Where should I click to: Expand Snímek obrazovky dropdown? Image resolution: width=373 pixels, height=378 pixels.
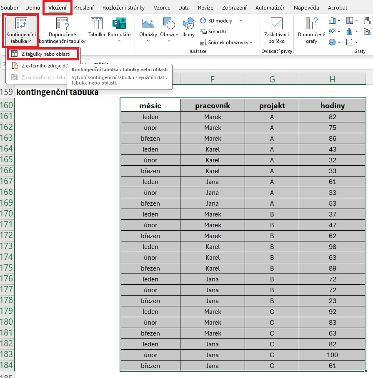pyautogui.click(x=251, y=42)
